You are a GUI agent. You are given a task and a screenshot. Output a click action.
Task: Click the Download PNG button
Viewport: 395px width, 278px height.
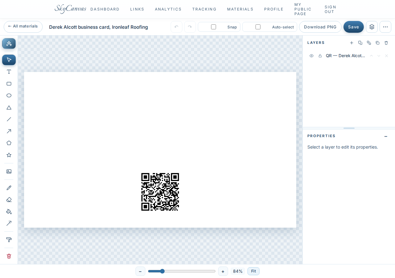pos(320,27)
